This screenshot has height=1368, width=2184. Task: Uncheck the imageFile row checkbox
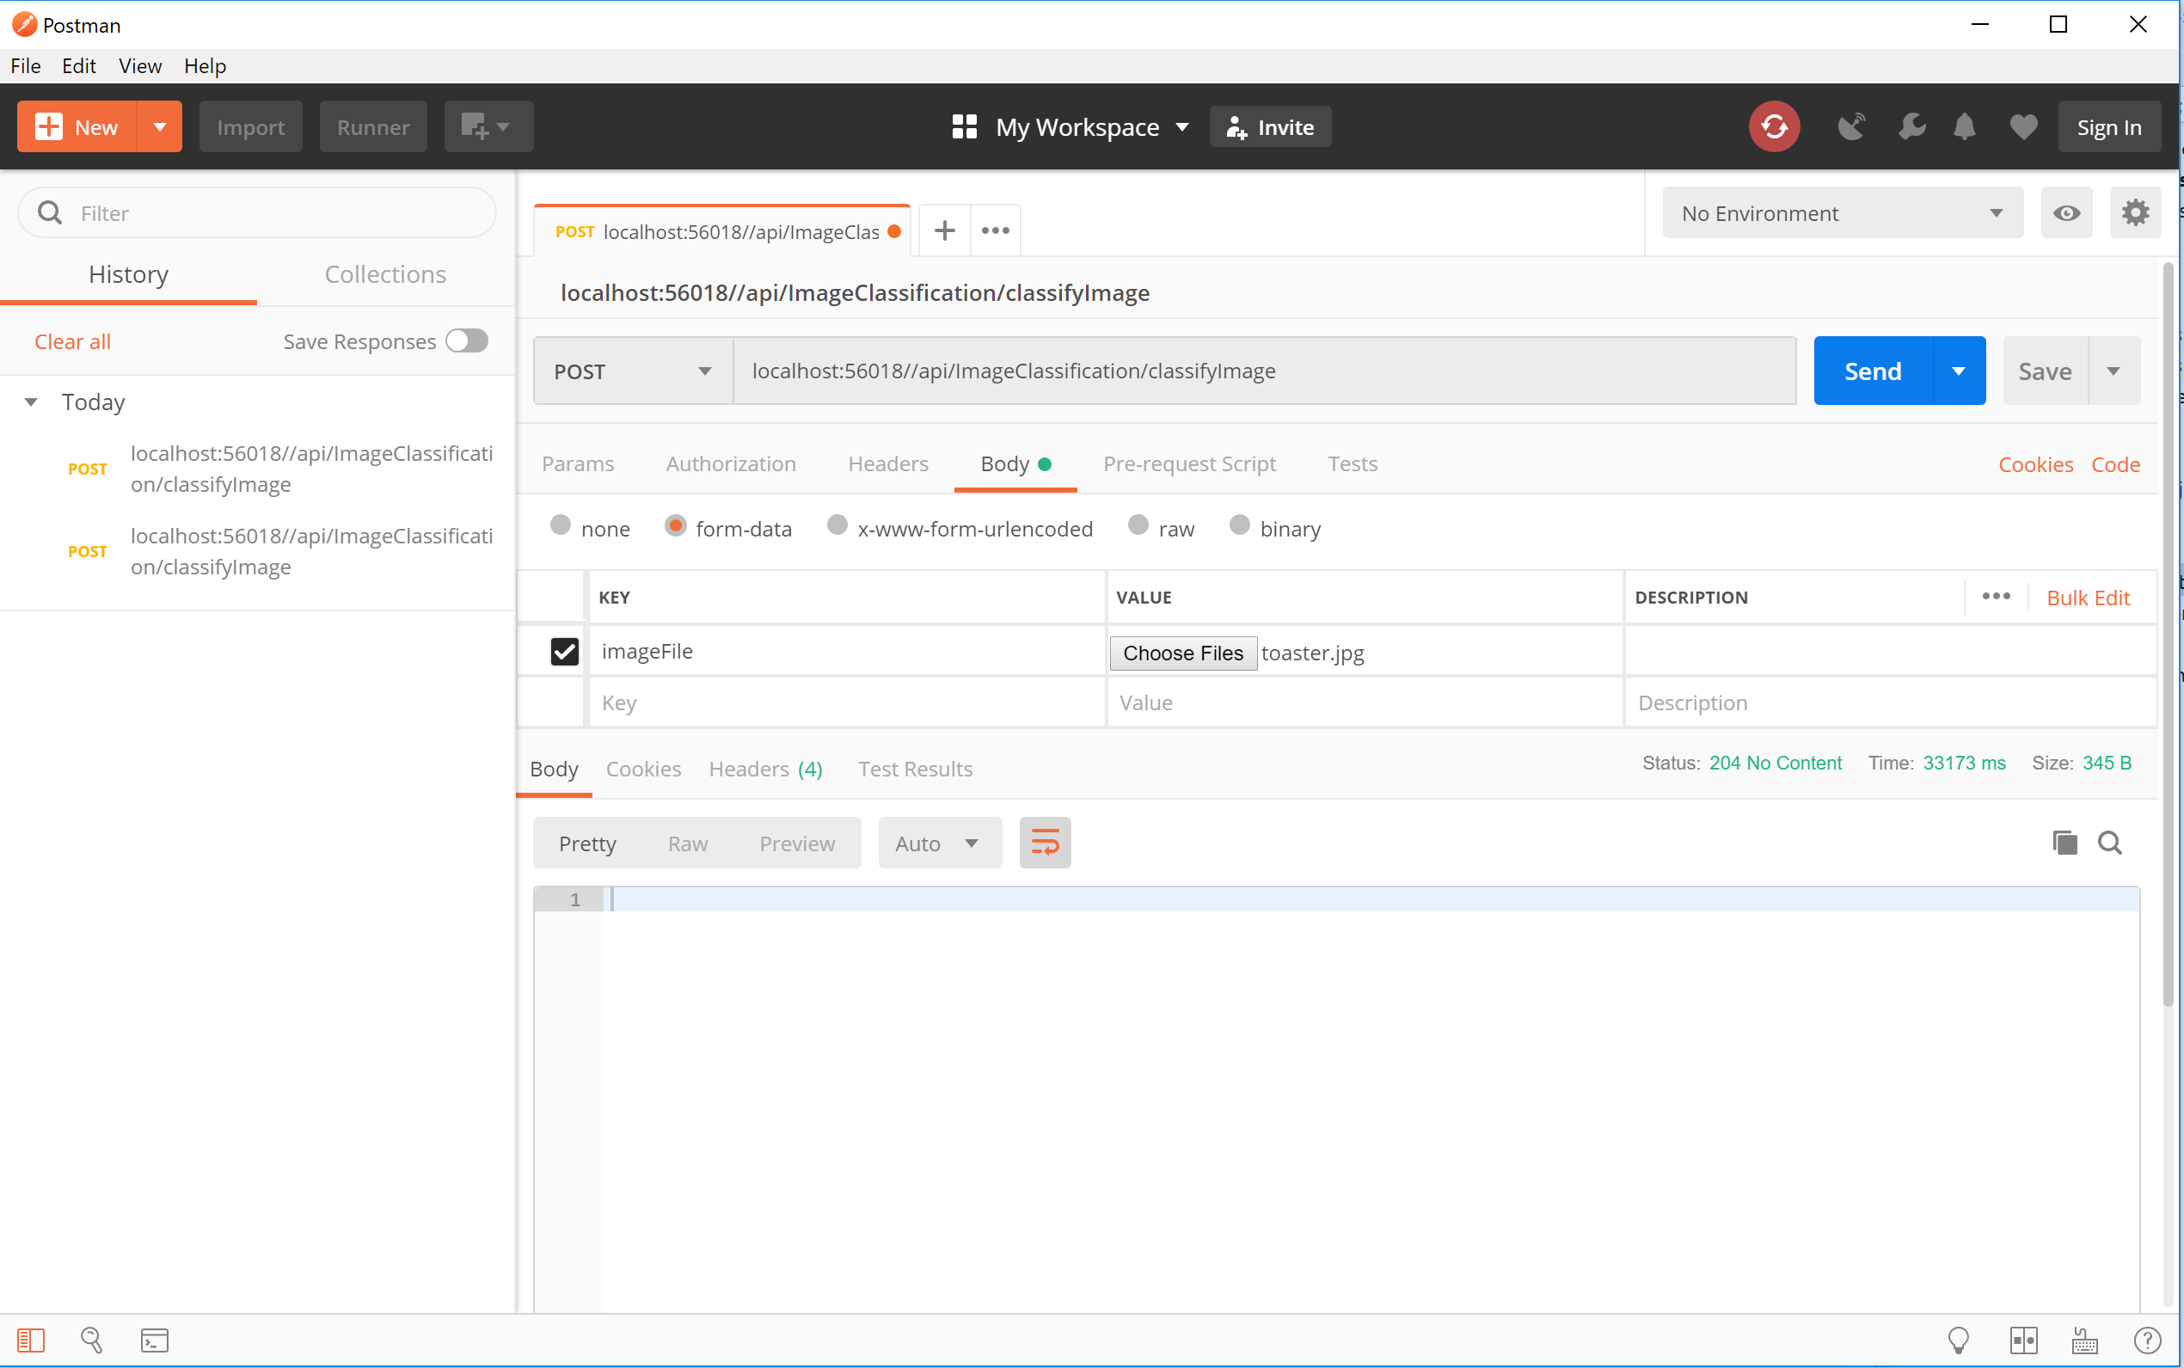pos(565,652)
